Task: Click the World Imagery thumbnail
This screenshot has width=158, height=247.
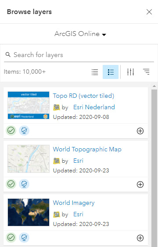Action: coord(29,212)
